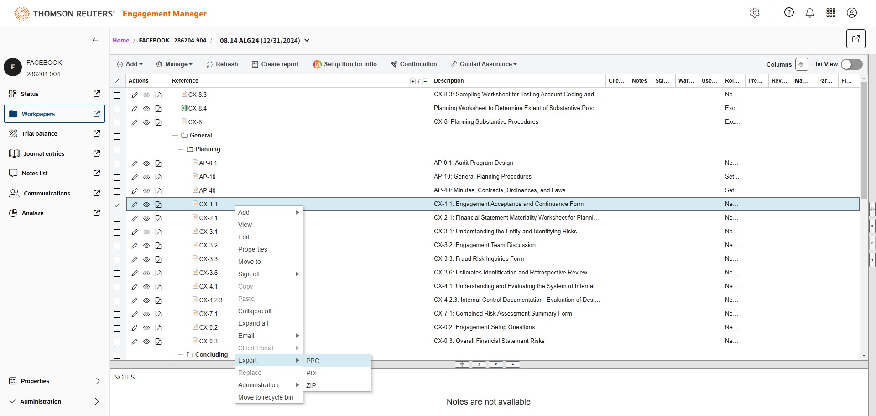The width and height of the screenshot is (876, 416).
Task: Click the view eye icon for CX-0.2
Action: click(x=146, y=328)
